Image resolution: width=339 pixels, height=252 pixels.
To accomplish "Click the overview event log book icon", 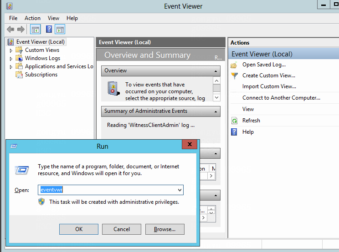I will 113,88.
